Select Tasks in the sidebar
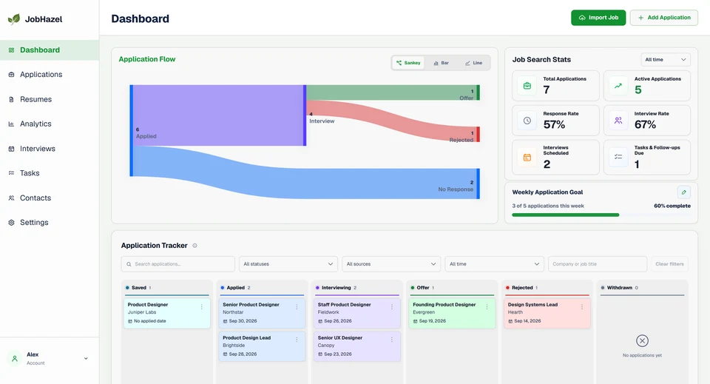 click(50, 173)
